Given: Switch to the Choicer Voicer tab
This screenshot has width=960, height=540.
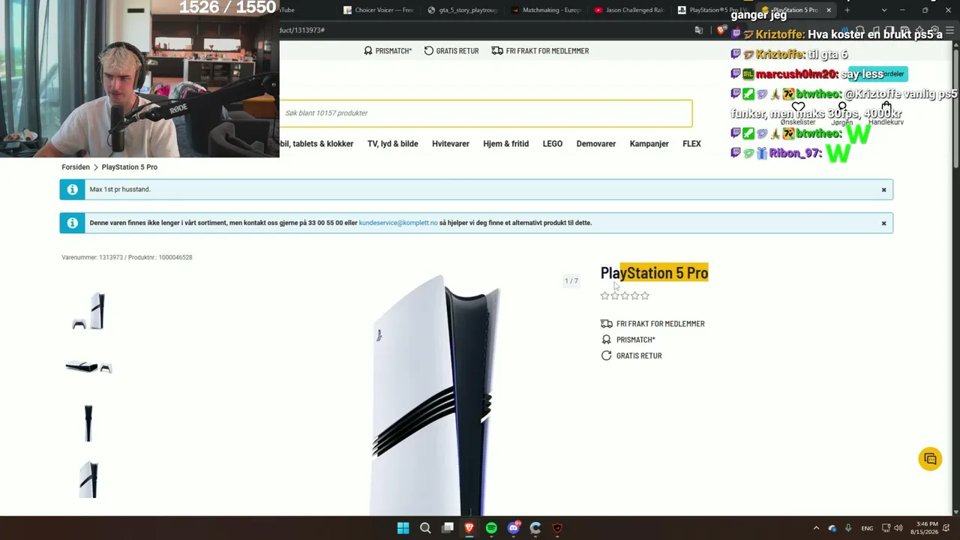Looking at the screenshot, I should click(x=379, y=10).
